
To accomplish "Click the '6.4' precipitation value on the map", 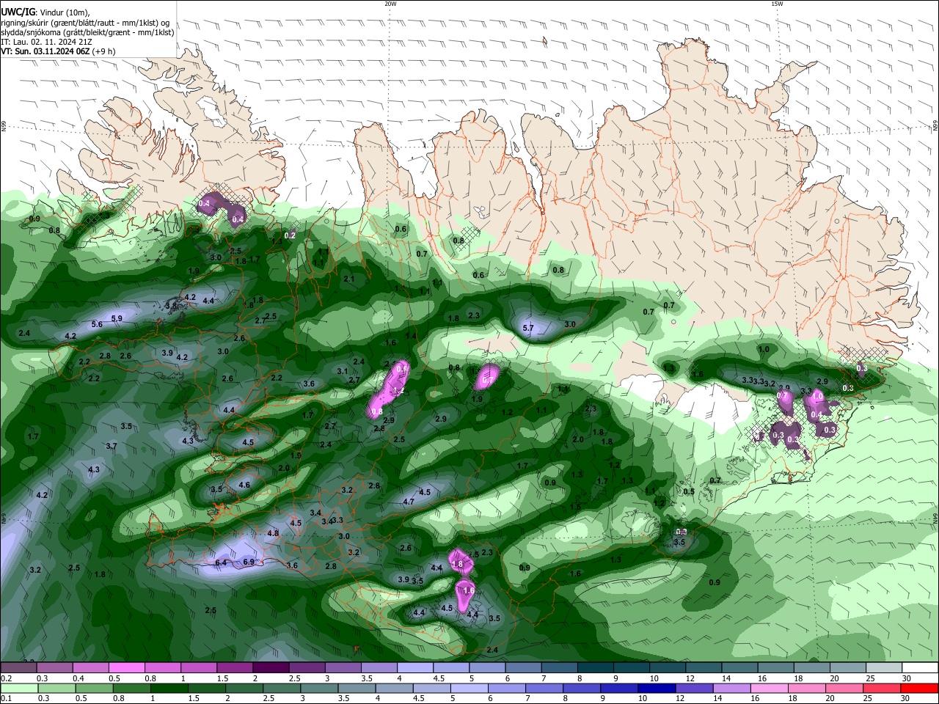I will [x=221, y=562].
